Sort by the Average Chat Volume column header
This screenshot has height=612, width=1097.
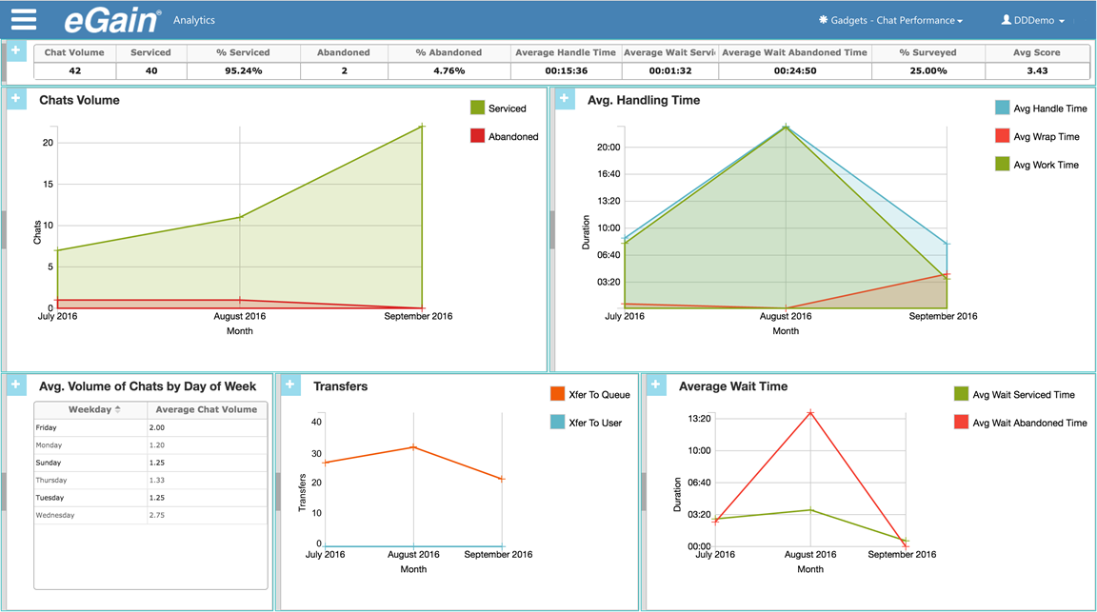pyautogui.click(x=208, y=409)
